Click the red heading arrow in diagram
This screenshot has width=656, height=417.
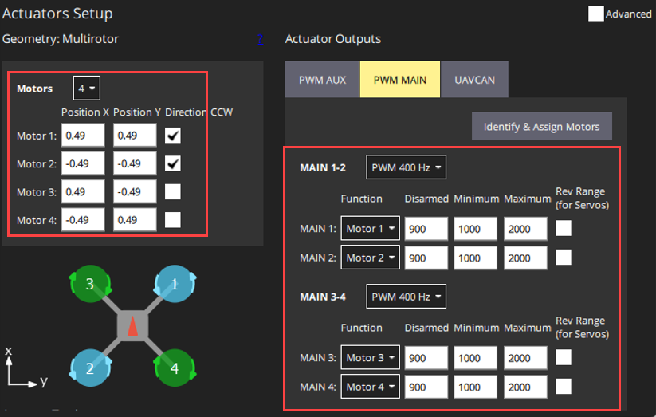[133, 326]
